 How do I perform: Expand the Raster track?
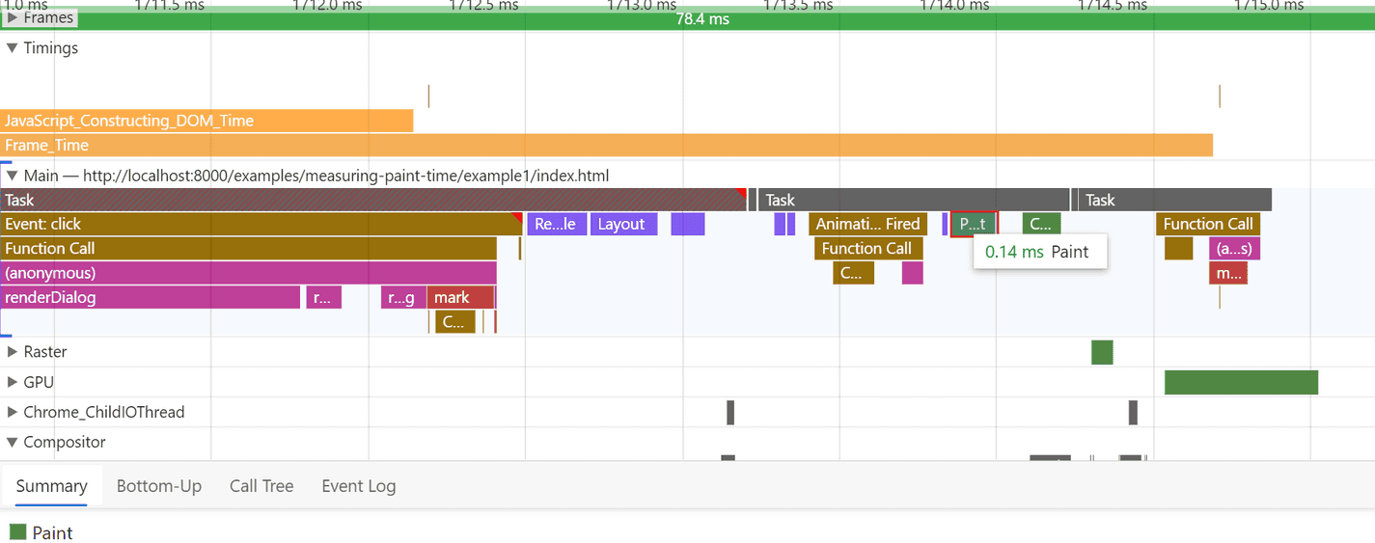pyautogui.click(x=13, y=352)
